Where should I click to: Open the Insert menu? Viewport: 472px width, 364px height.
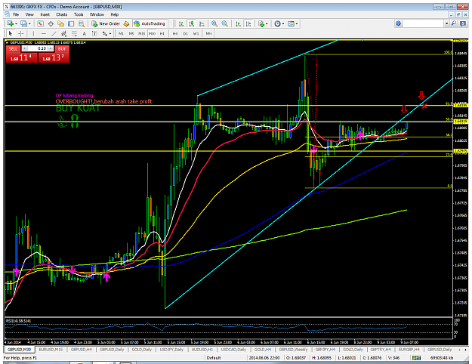coord(45,14)
